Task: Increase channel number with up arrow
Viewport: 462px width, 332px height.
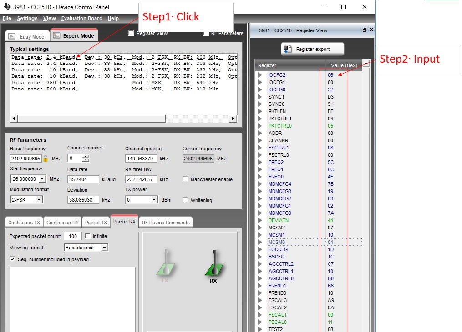Action: tap(86, 156)
